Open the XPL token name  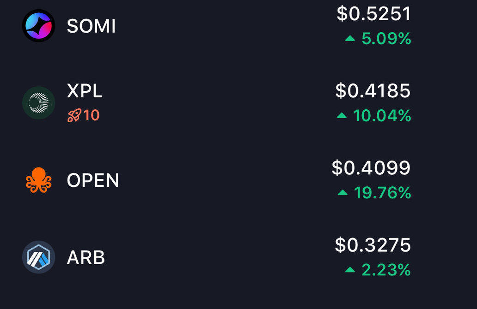(85, 91)
